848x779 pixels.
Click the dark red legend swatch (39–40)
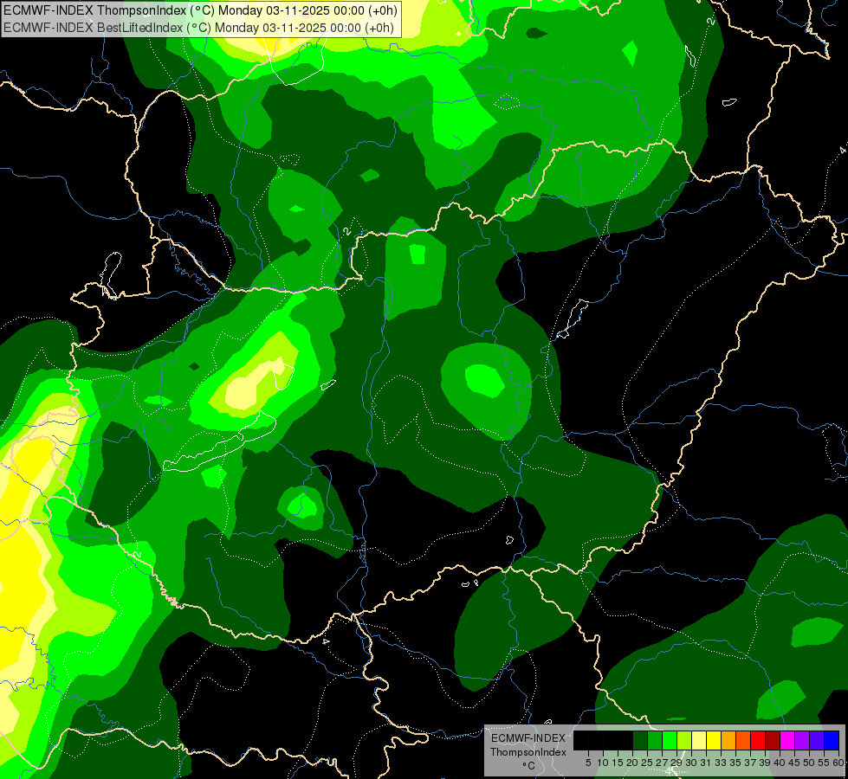tap(773, 740)
